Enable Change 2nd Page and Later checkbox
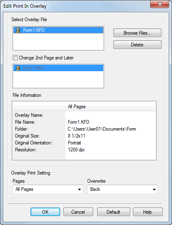The height and width of the screenshot is (225, 172). coord(15,58)
